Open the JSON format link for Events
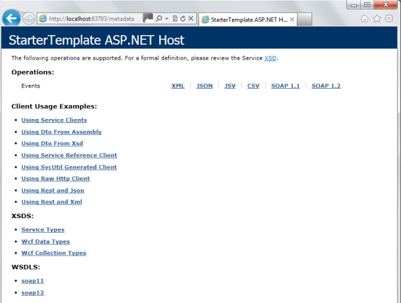401x303 pixels. point(204,86)
